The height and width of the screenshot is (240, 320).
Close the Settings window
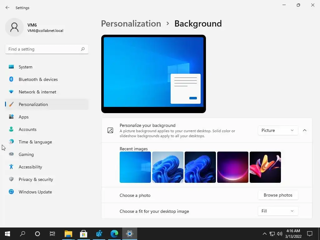coord(312,5)
